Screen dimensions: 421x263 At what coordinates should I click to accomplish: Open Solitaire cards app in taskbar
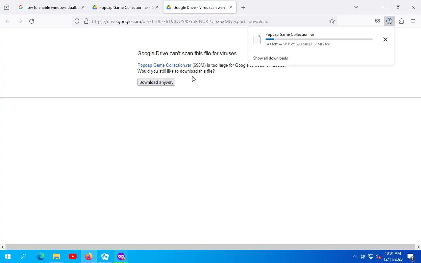(105, 256)
